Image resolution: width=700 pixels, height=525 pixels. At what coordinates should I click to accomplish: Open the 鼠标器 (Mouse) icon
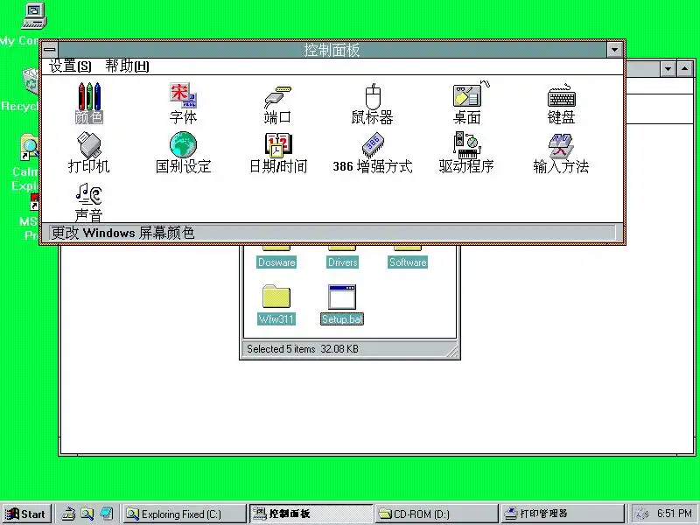(373, 103)
